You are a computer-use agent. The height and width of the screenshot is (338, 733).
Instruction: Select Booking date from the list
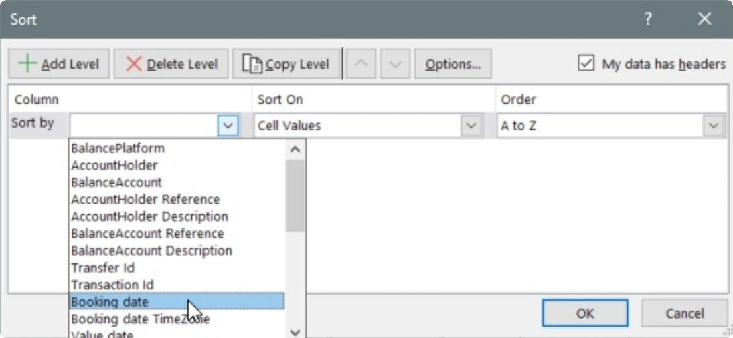click(x=110, y=302)
